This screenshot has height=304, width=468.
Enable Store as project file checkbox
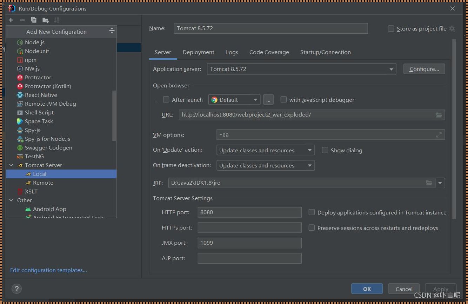(391, 28)
